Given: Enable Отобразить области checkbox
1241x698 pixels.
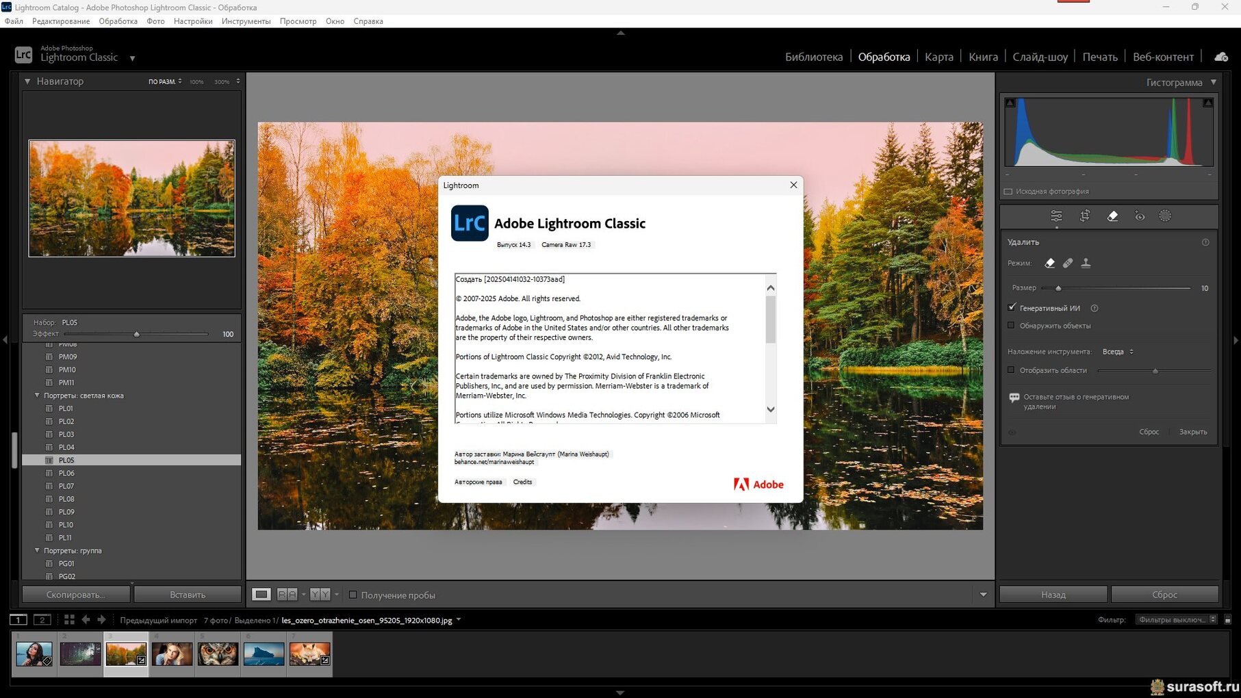Looking at the screenshot, I should pyautogui.click(x=1012, y=370).
